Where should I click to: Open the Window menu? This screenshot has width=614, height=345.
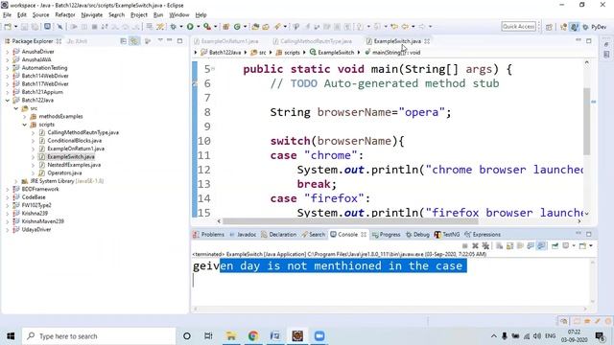point(179,15)
